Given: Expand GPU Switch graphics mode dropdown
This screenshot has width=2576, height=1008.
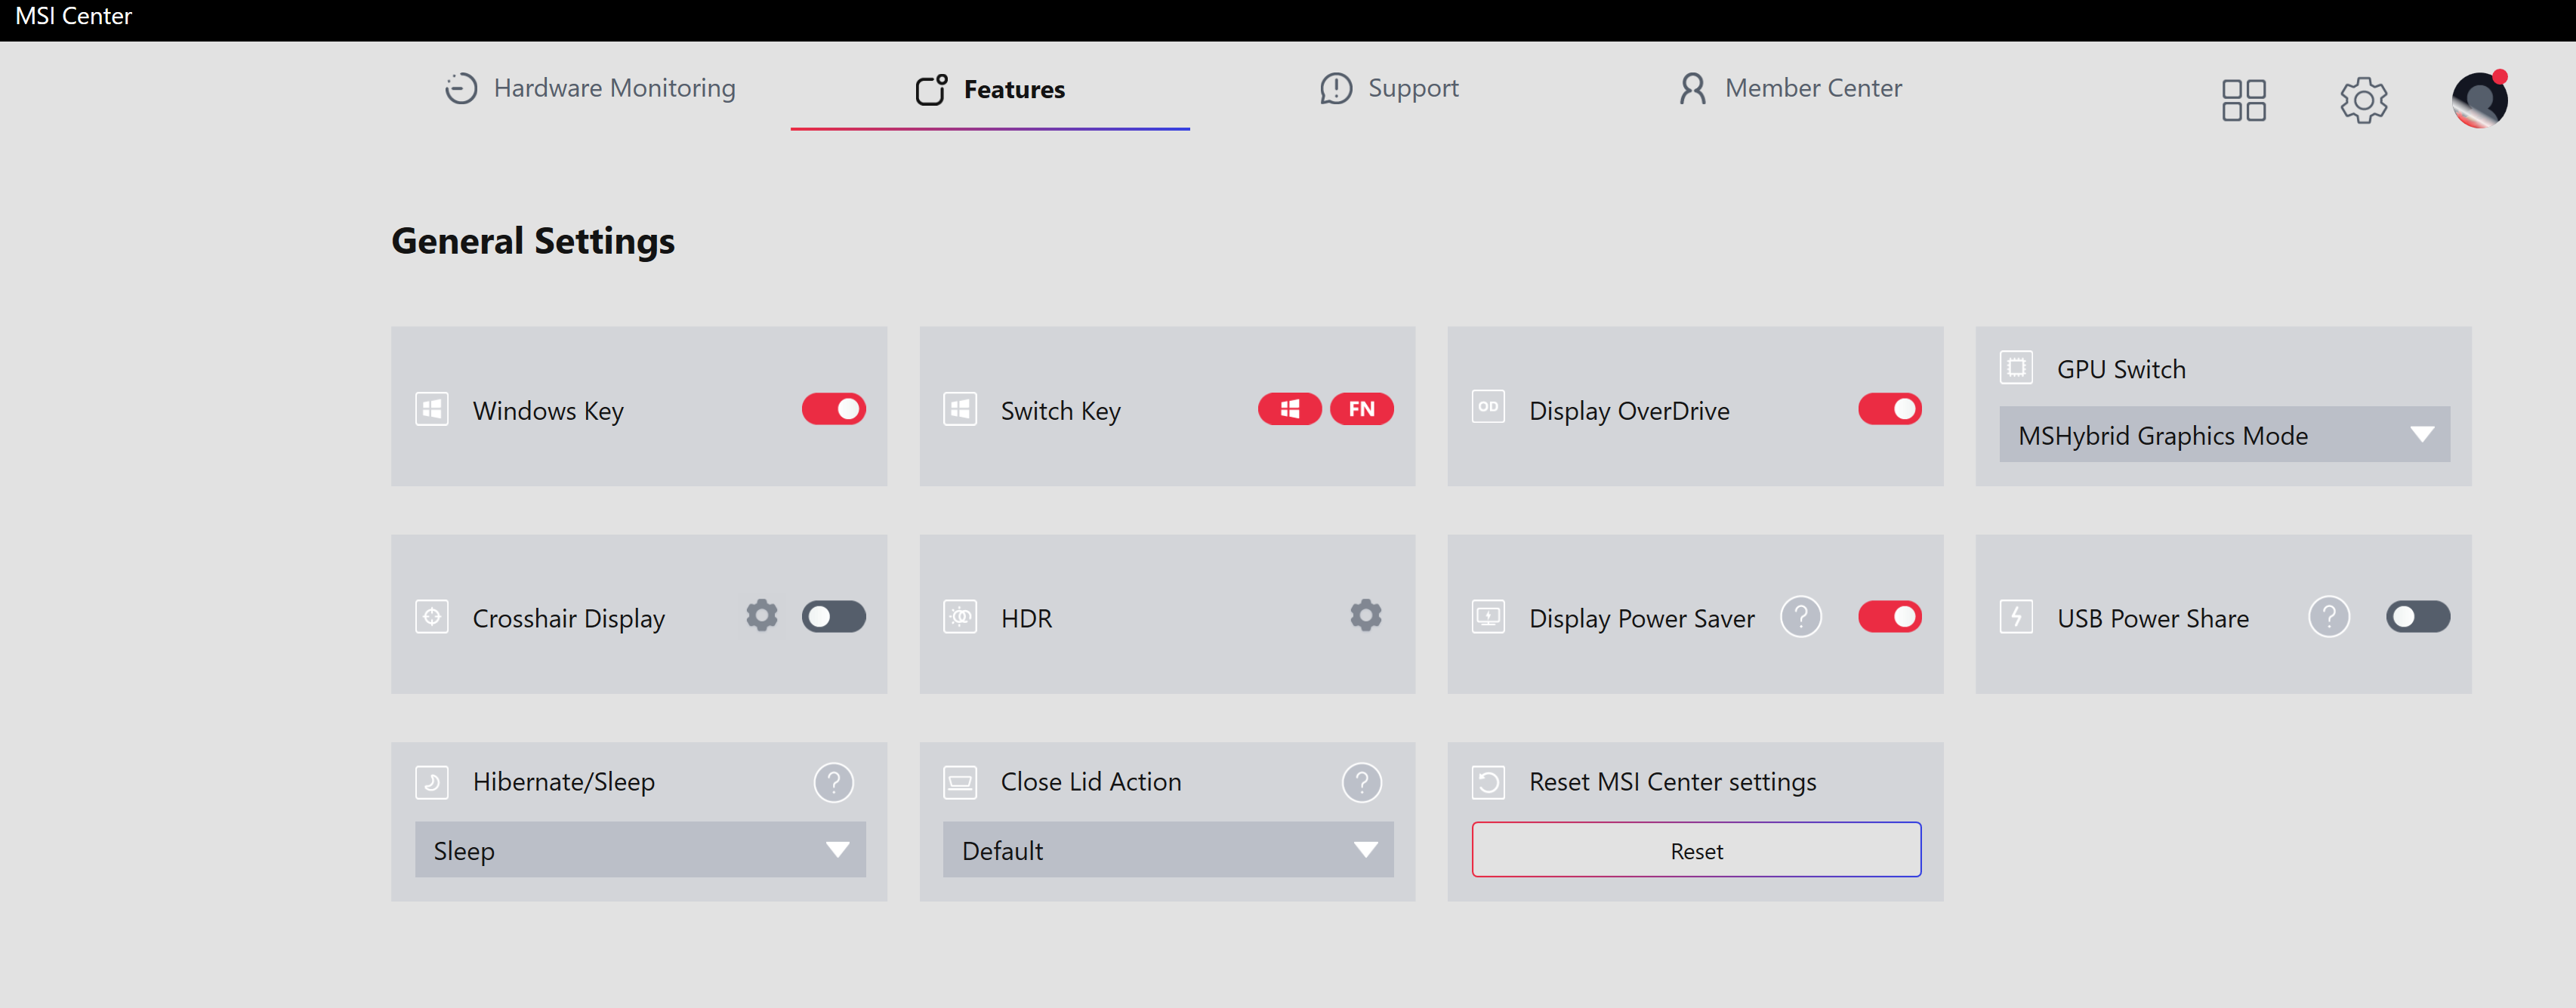Looking at the screenshot, I should (x=2224, y=435).
